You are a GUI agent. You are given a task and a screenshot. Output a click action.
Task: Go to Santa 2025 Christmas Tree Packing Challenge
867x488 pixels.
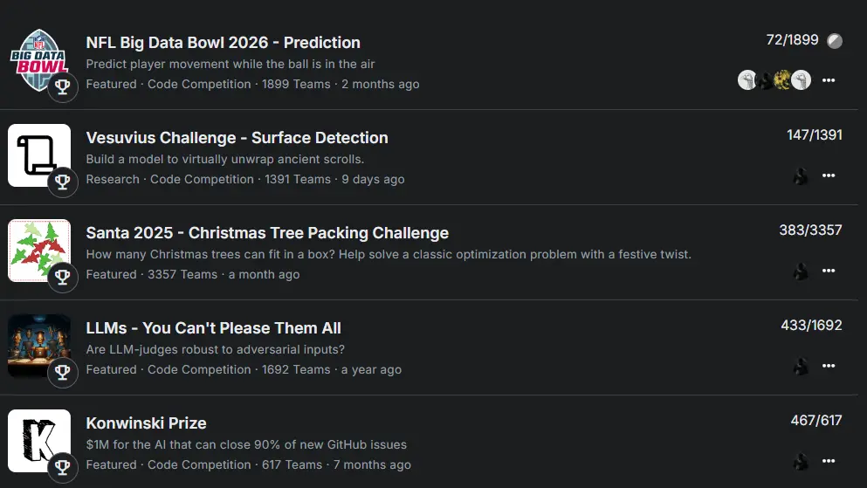coord(267,233)
